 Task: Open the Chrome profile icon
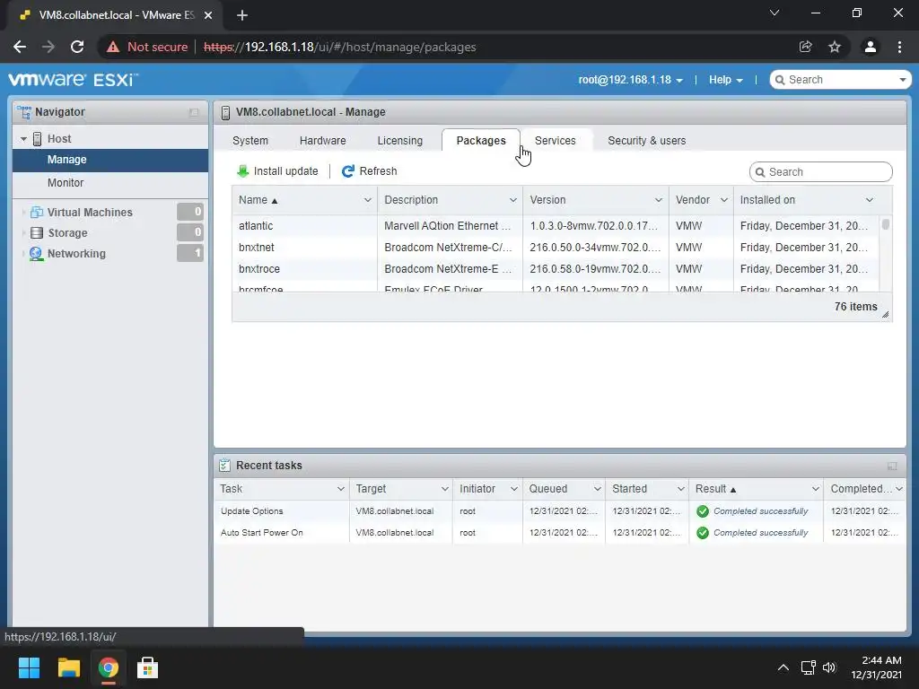coord(870,47)
